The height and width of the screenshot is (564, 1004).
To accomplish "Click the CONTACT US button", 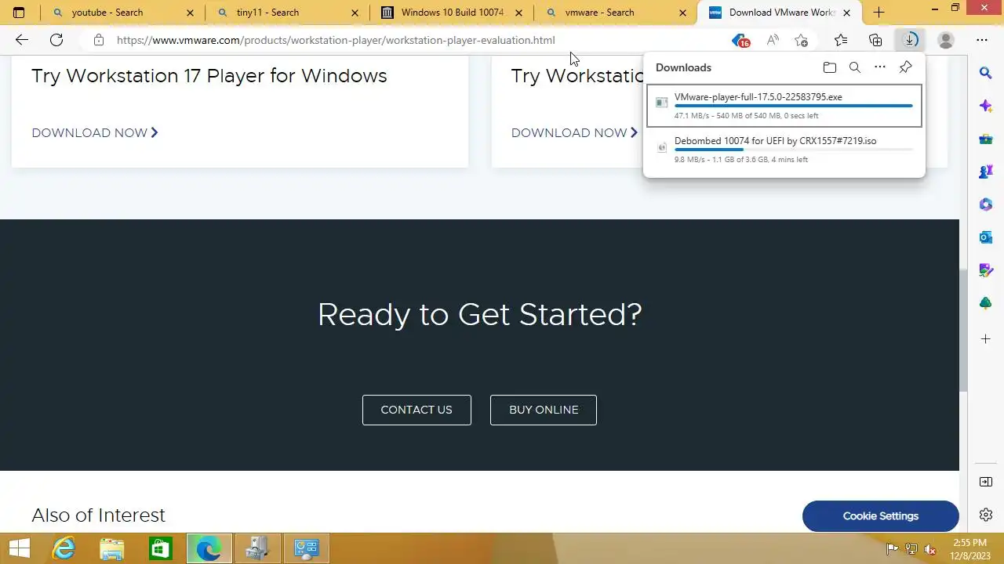I will coord(417,410).
